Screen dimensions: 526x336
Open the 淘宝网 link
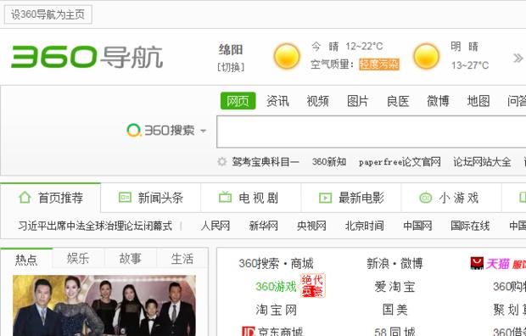pyautogui.click(x=276, y=310)
